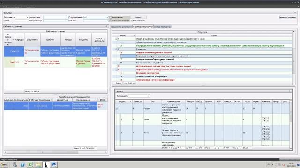Open the Учебное планирование menu

point(12,7)
